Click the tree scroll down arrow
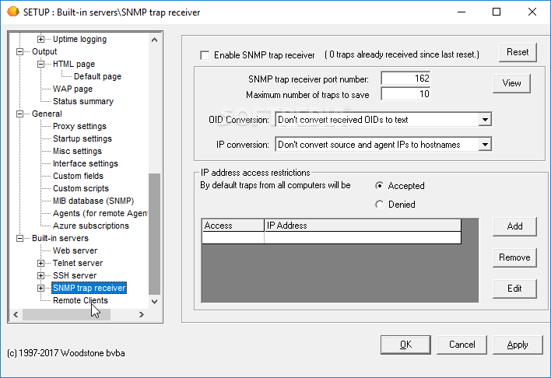Viewport: 551px width, 378px height. coord(154,302)
